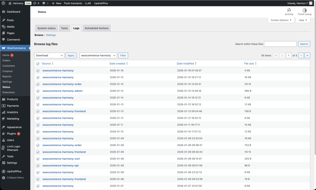Screen dimensions: 316x190
Task: Go to Analytics in sidebar
Action: coord(12,112)
